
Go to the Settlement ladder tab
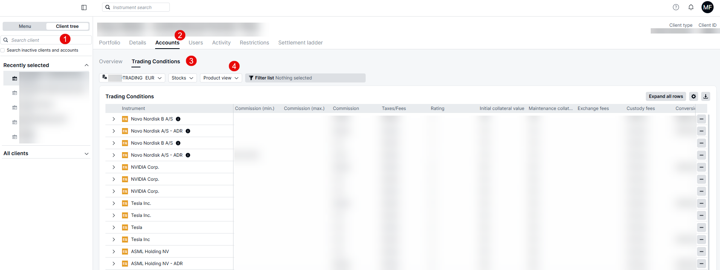pyautogui.click(x=300, y=43)
